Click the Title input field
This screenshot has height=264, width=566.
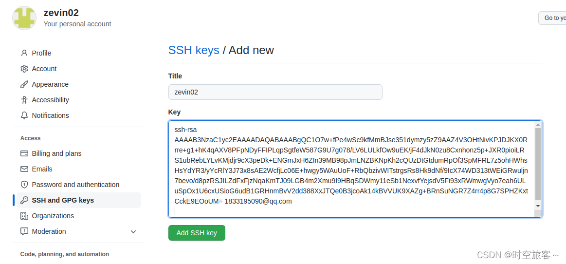[x=275, y=92]
